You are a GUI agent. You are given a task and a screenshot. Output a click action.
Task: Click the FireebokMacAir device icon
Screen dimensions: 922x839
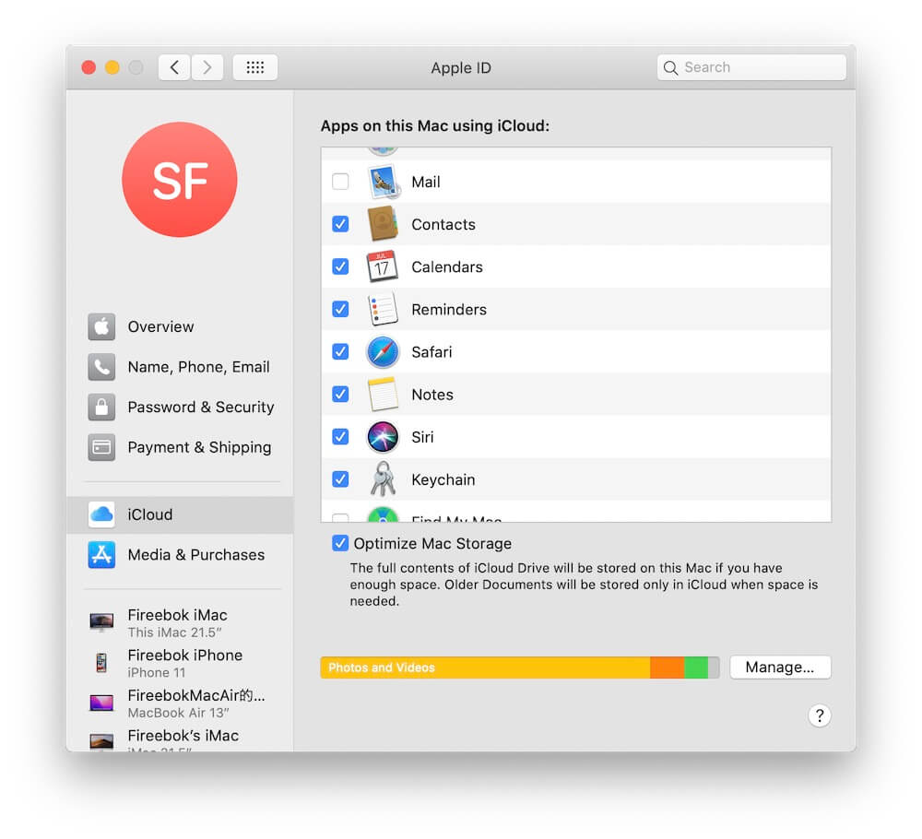point(101,703)
